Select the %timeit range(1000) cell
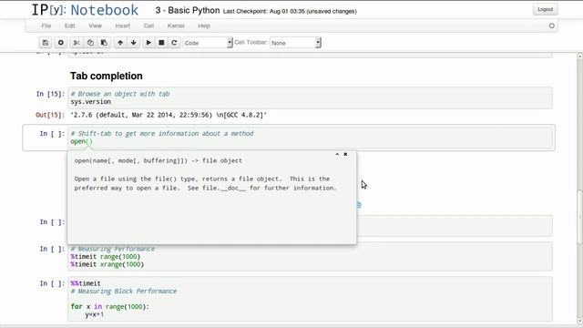 [310, 257]
